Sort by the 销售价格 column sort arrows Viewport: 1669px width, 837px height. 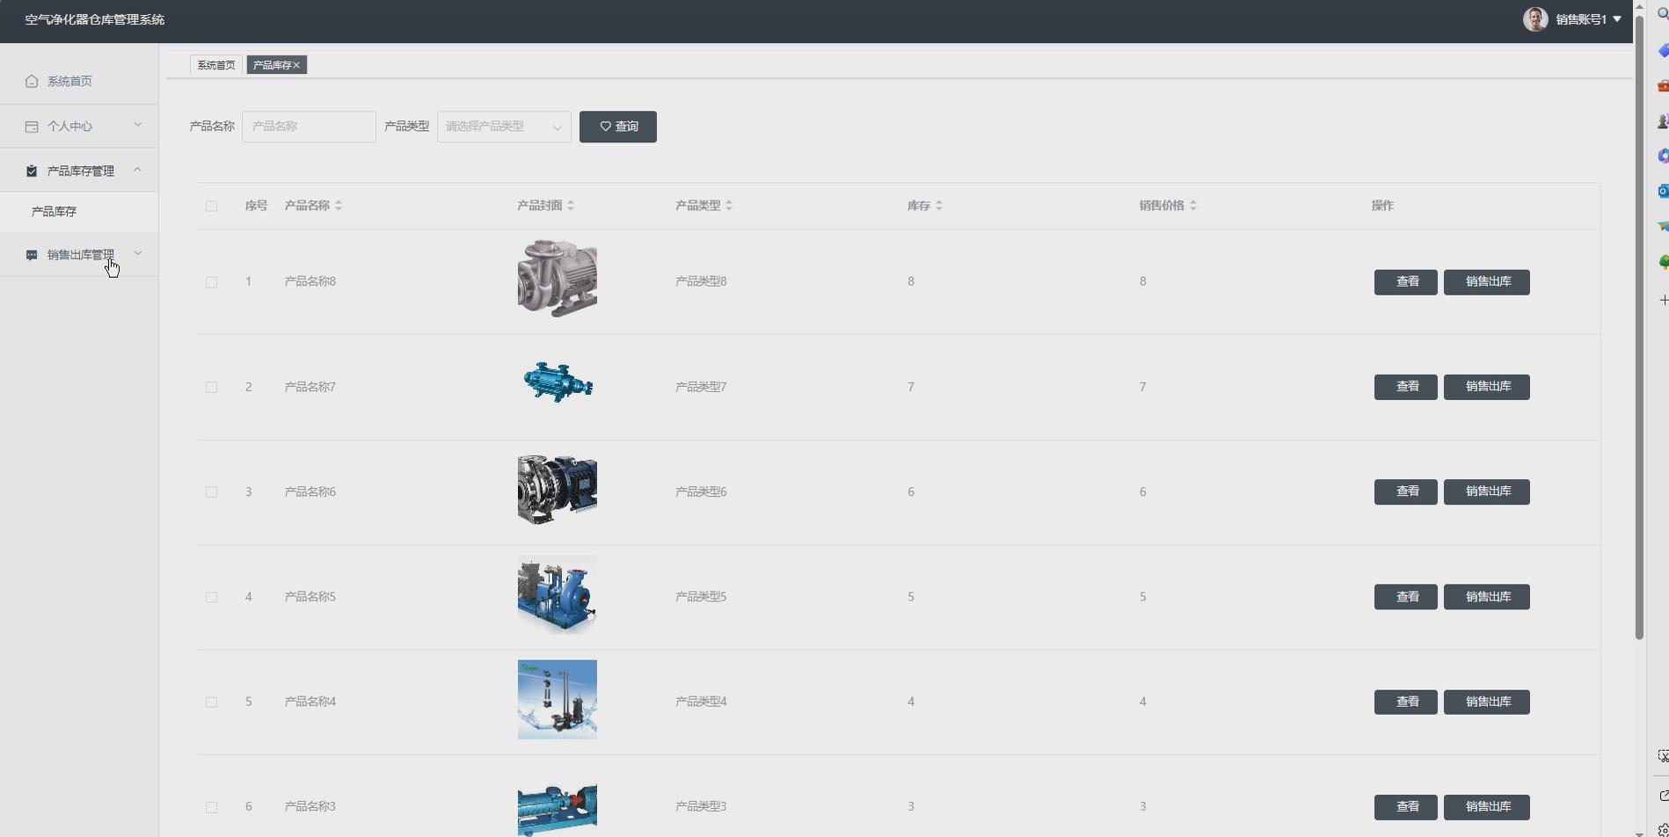click(x=1193, y=206)
